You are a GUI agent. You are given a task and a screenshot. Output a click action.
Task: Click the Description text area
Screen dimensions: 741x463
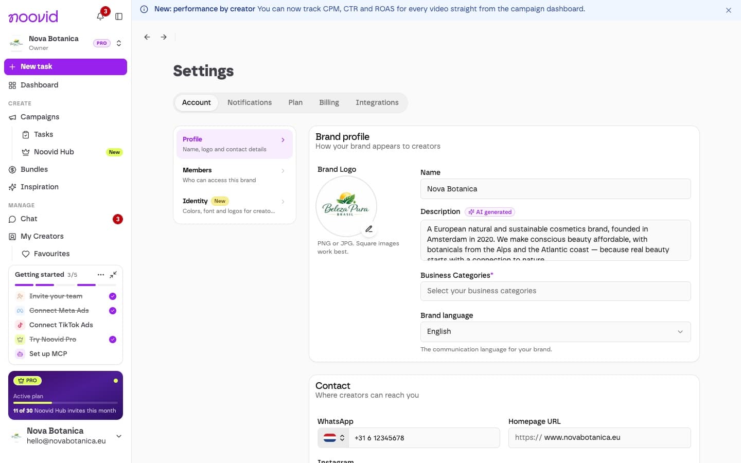click(x=556, y=240)
